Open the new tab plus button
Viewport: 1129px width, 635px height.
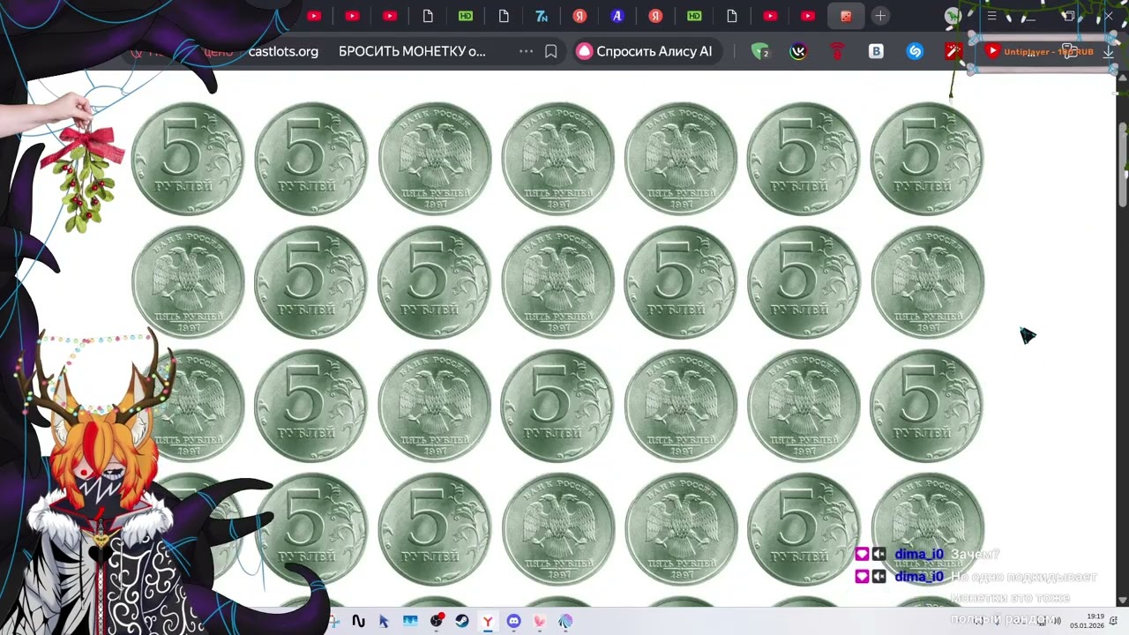point(880,16)
